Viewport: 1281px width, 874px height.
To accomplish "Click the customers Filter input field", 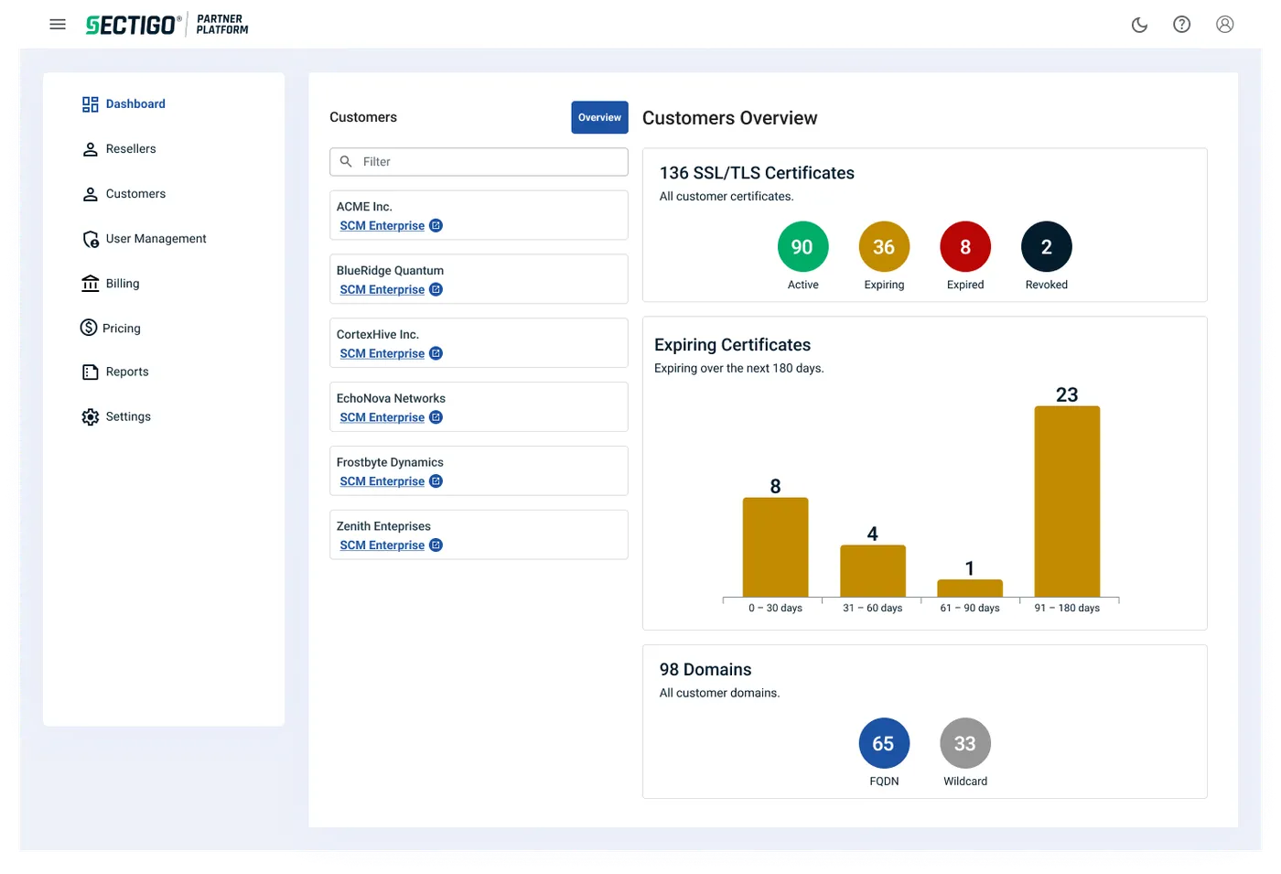I will 479,162.
